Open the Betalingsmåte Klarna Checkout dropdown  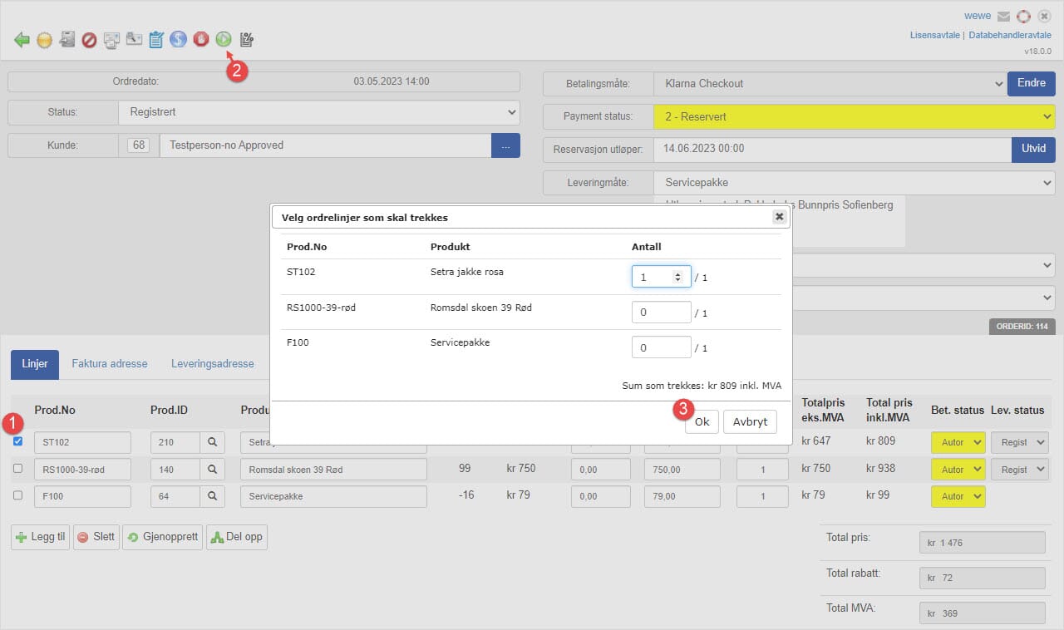(x=829, y=84)
